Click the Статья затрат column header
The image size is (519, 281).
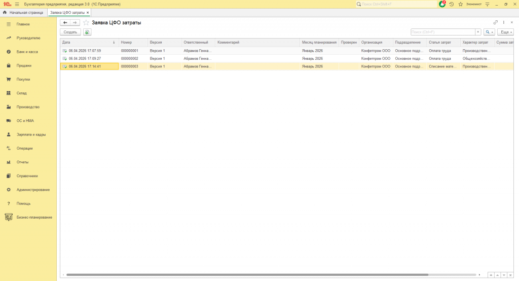(443, 43)
